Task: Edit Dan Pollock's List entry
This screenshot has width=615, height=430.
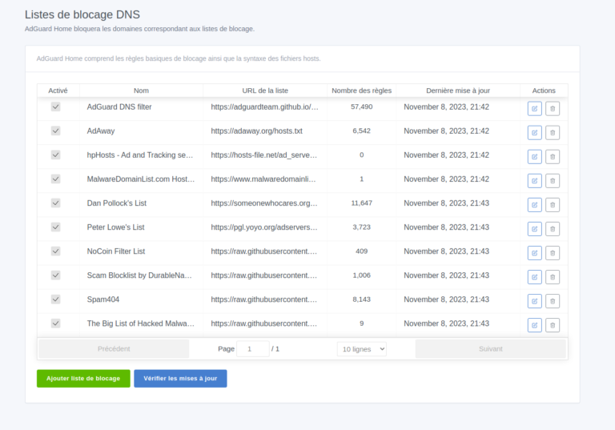Action: pyautogui.click(x=534, y=205)
